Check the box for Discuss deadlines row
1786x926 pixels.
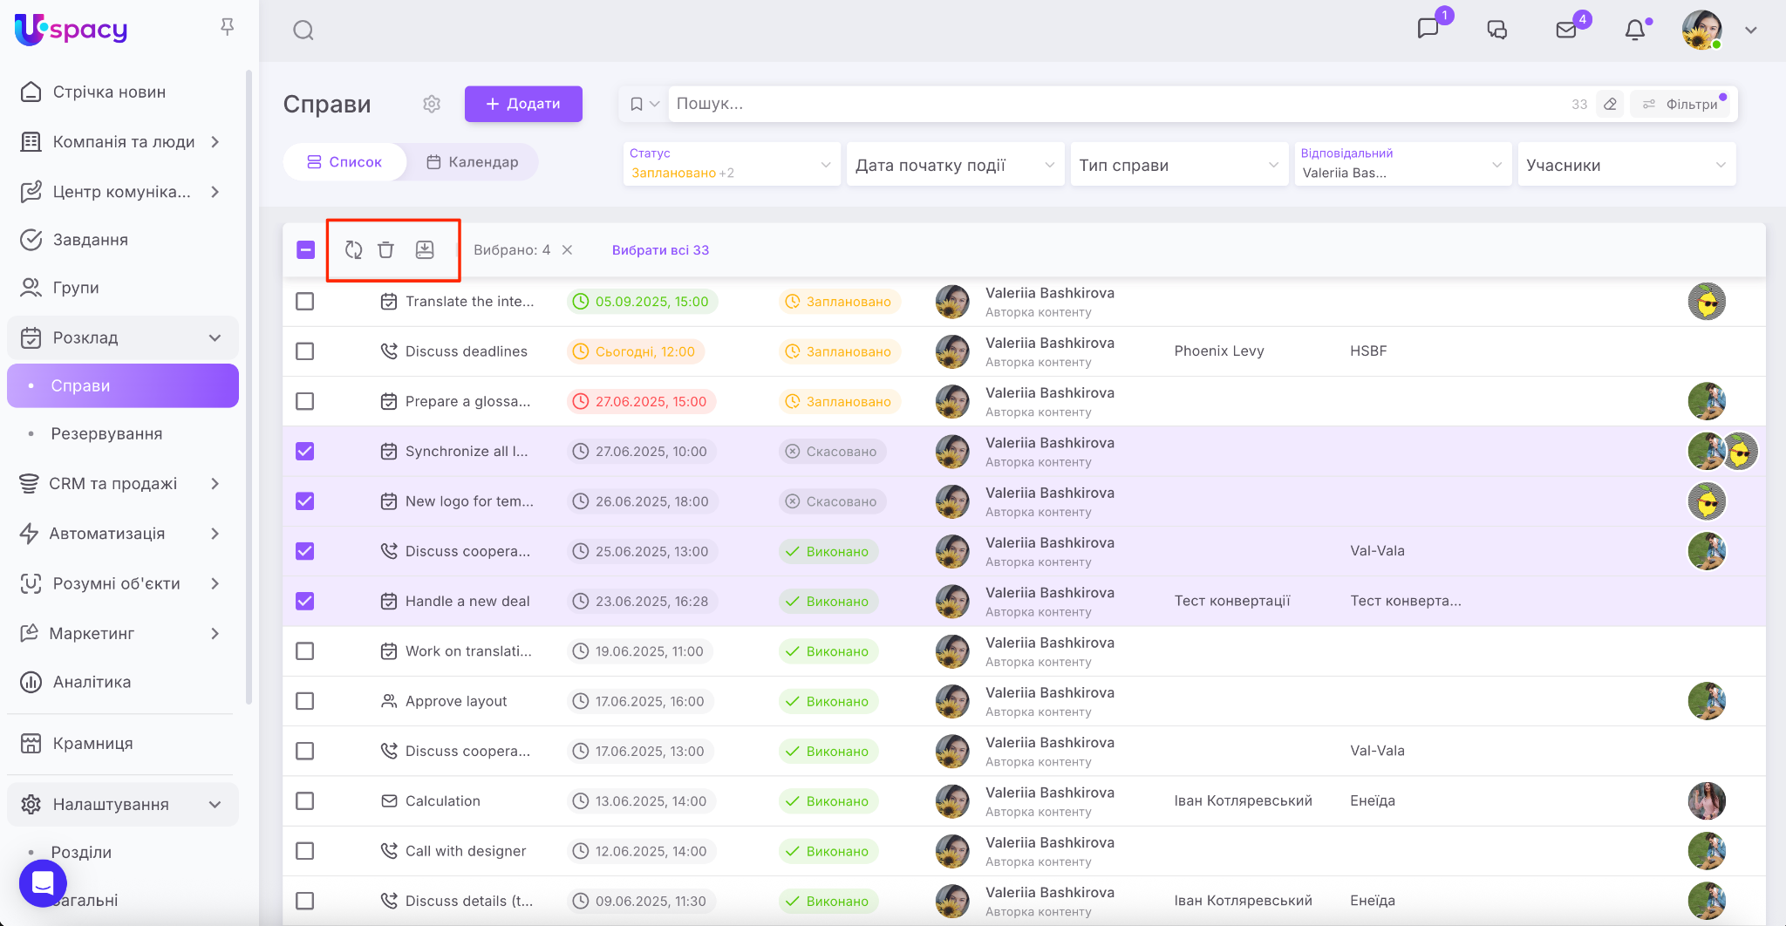click(305, 351)
